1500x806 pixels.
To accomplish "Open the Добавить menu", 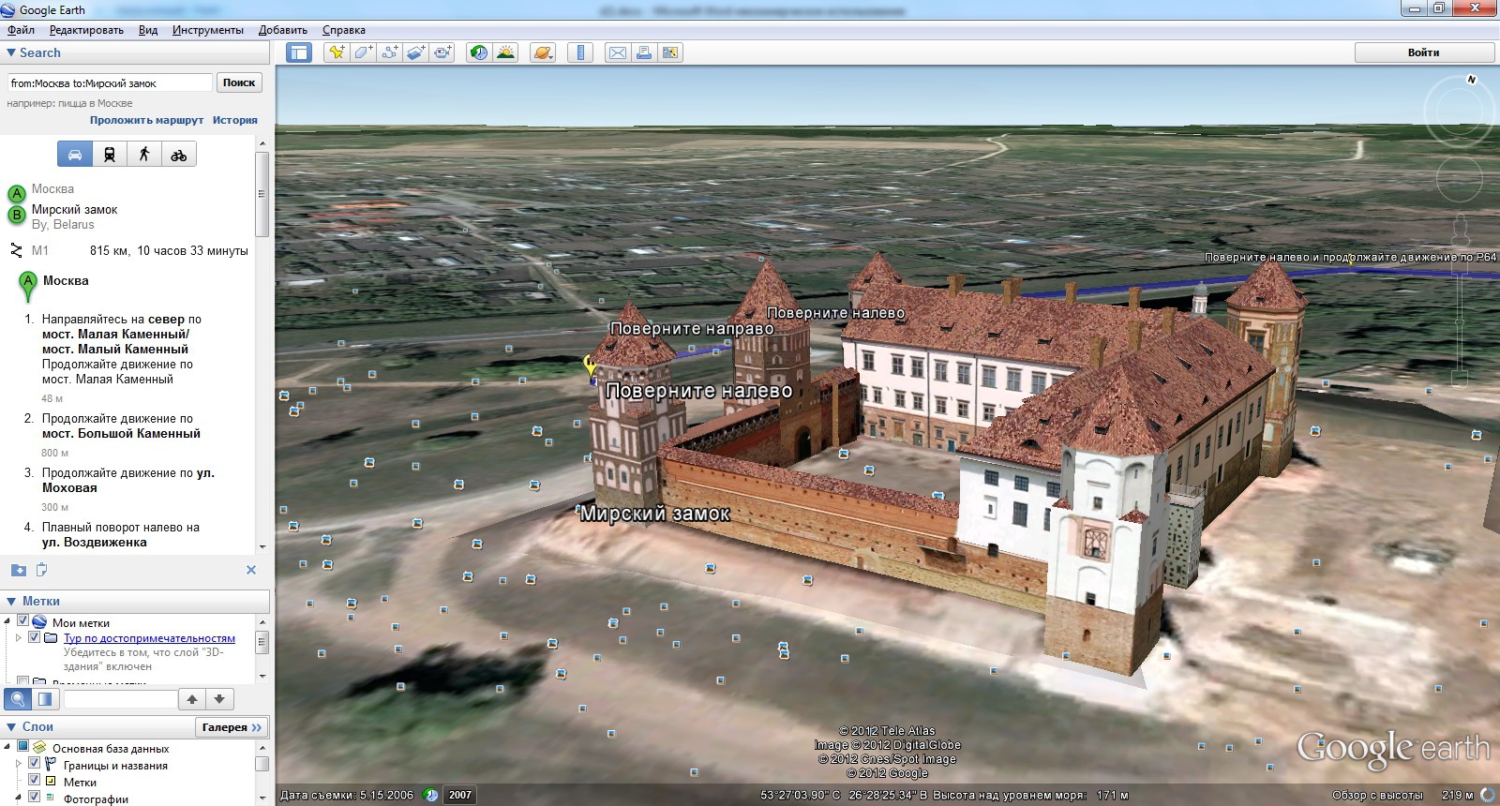I will coord(282,30).
